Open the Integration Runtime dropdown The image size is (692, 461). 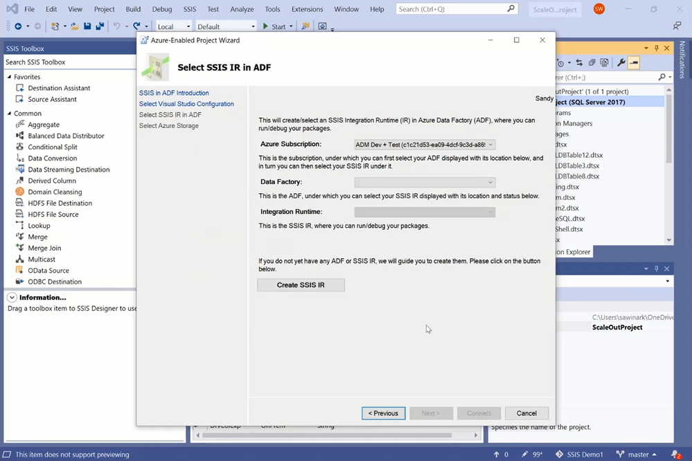425,213
